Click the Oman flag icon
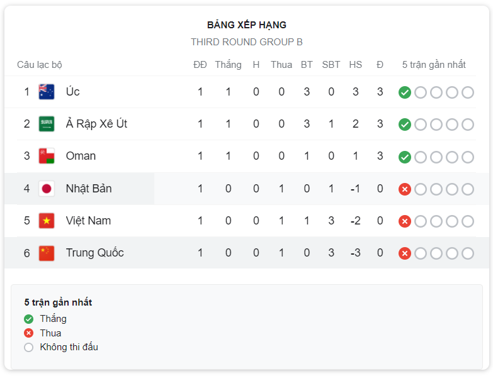 (x=47, y=156)
